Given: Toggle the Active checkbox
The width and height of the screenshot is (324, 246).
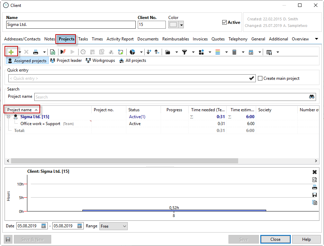Looking at the screenshot, I should (x=224, y=22).
